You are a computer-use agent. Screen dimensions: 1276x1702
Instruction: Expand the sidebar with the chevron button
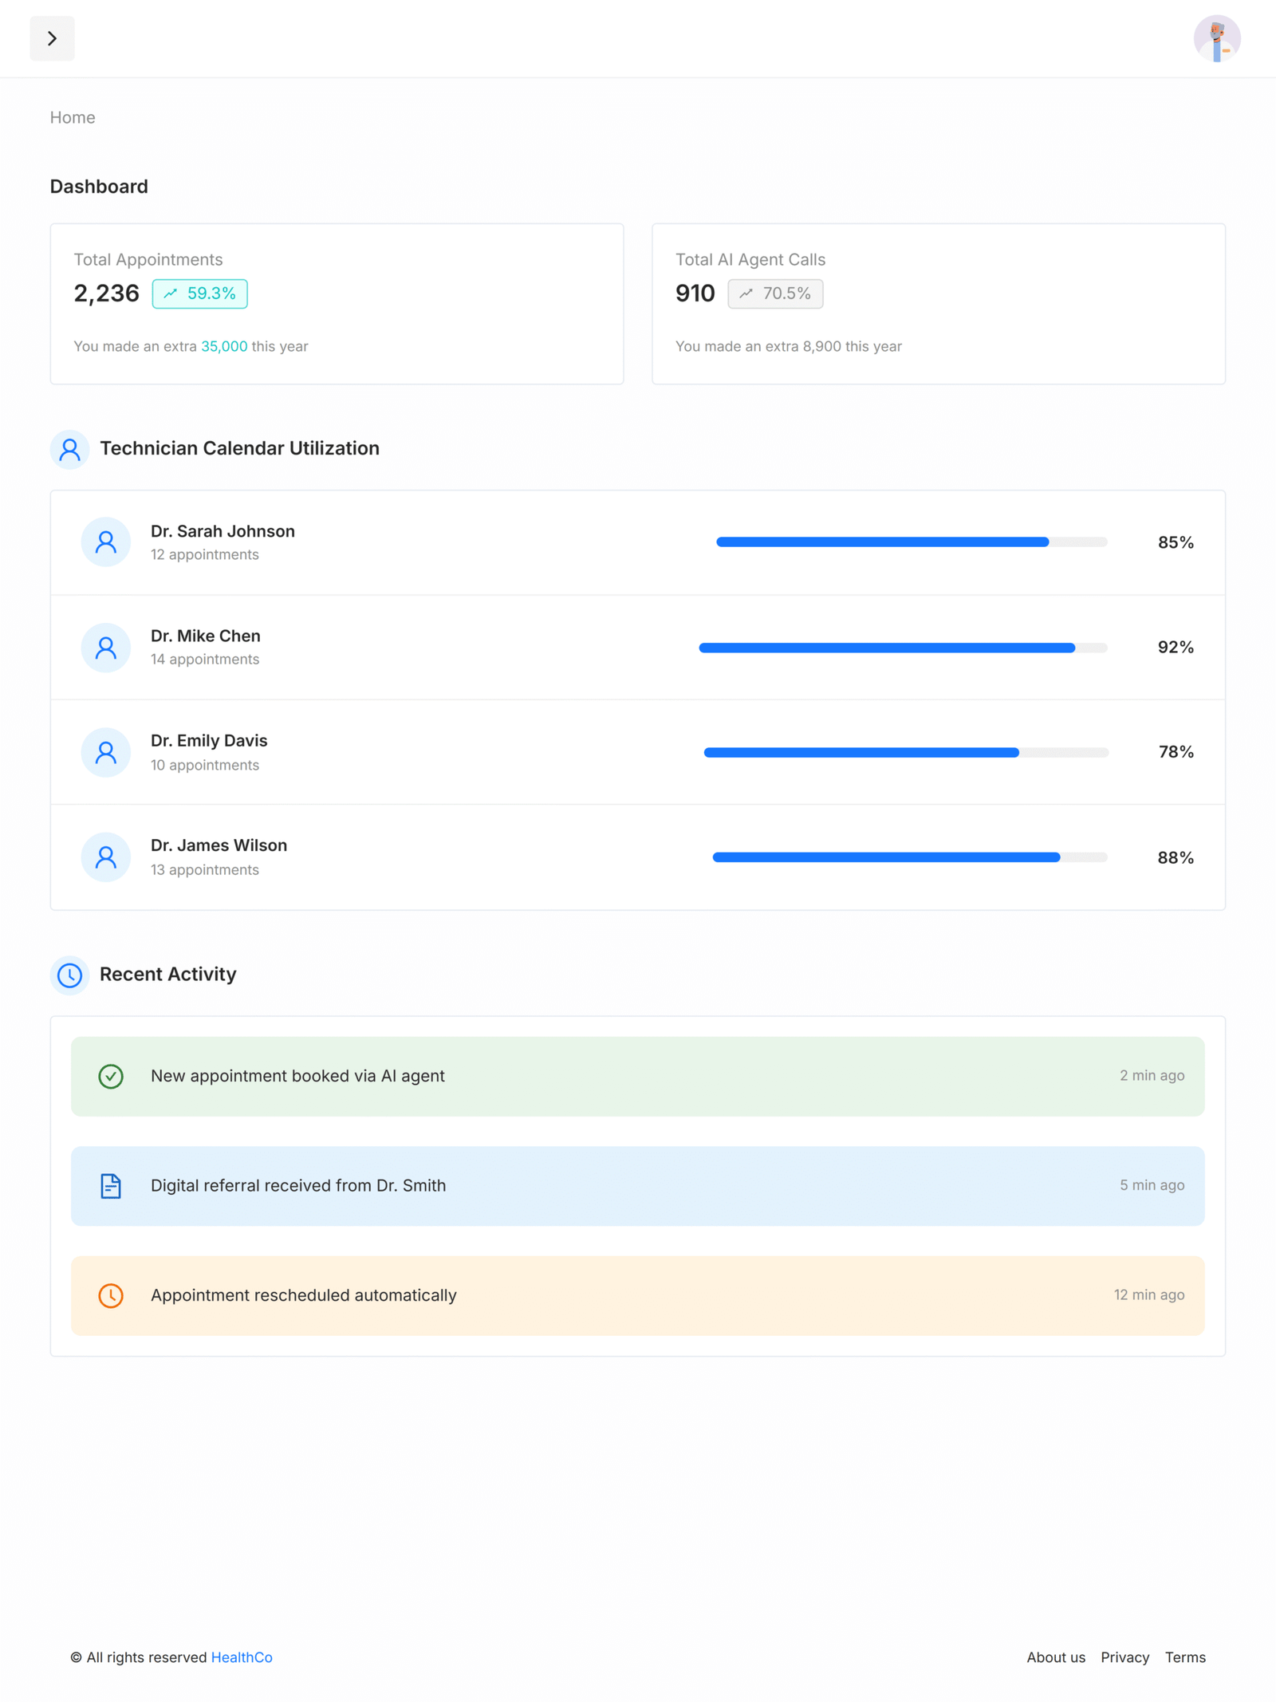pos(52,38)
